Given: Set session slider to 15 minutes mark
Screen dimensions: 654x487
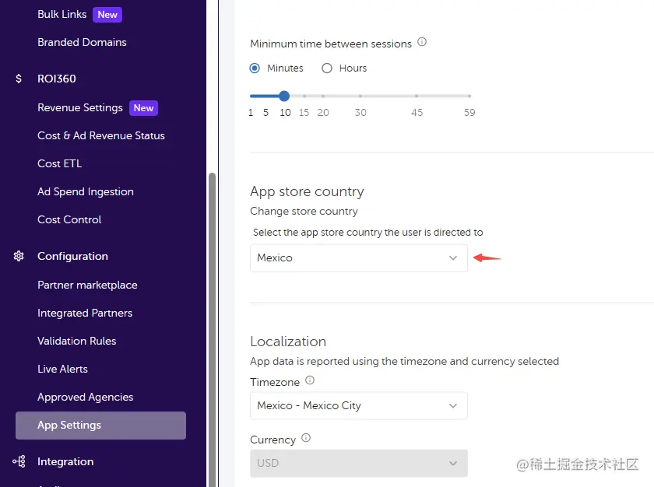Looking at the screenshot, I should (x=304, y=96).
